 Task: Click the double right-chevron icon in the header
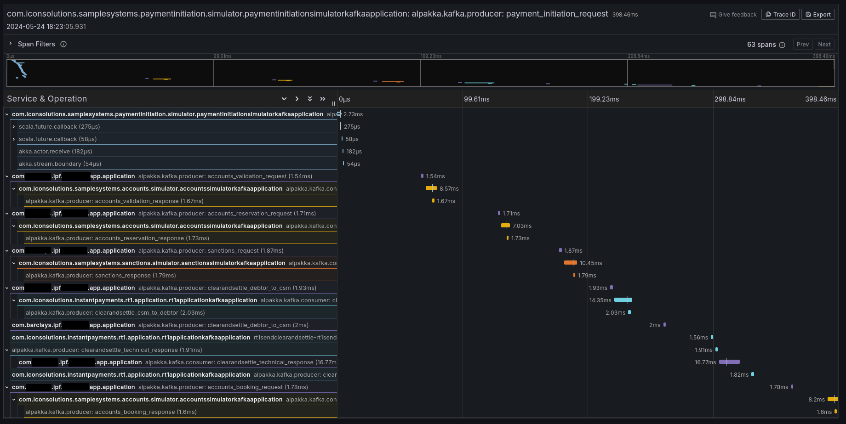[323, 99]
